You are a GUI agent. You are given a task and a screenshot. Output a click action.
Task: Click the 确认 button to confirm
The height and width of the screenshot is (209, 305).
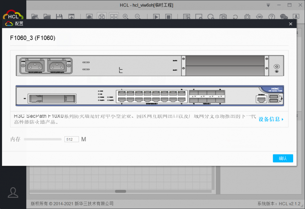pos(283,158)
